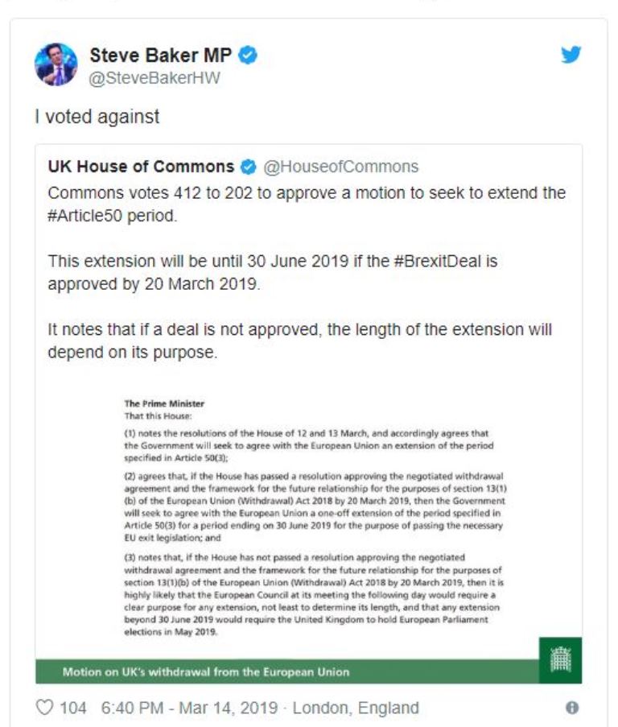The height and width of the screenshot is (727, 618).
Task: Click the UK House of Commons name
Action: pos(141,167)
